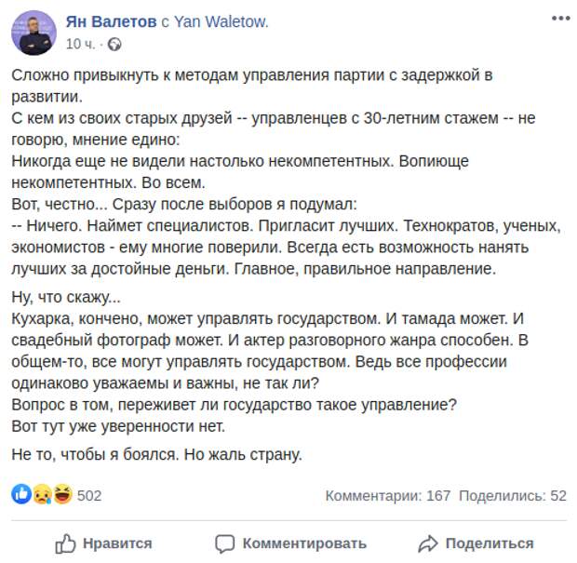Click the Поделиться share button
The image size is (577, 563).
[x=476, y=543]
